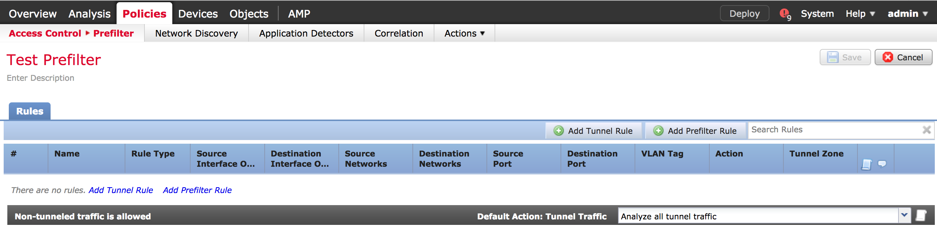
Task: Click the disabled Save button
Action: pos(845,57)
